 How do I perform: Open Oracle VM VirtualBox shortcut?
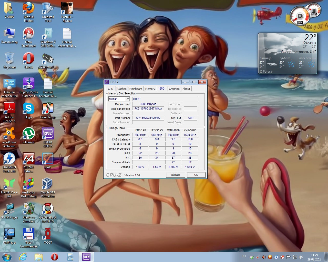click(48, 188)
